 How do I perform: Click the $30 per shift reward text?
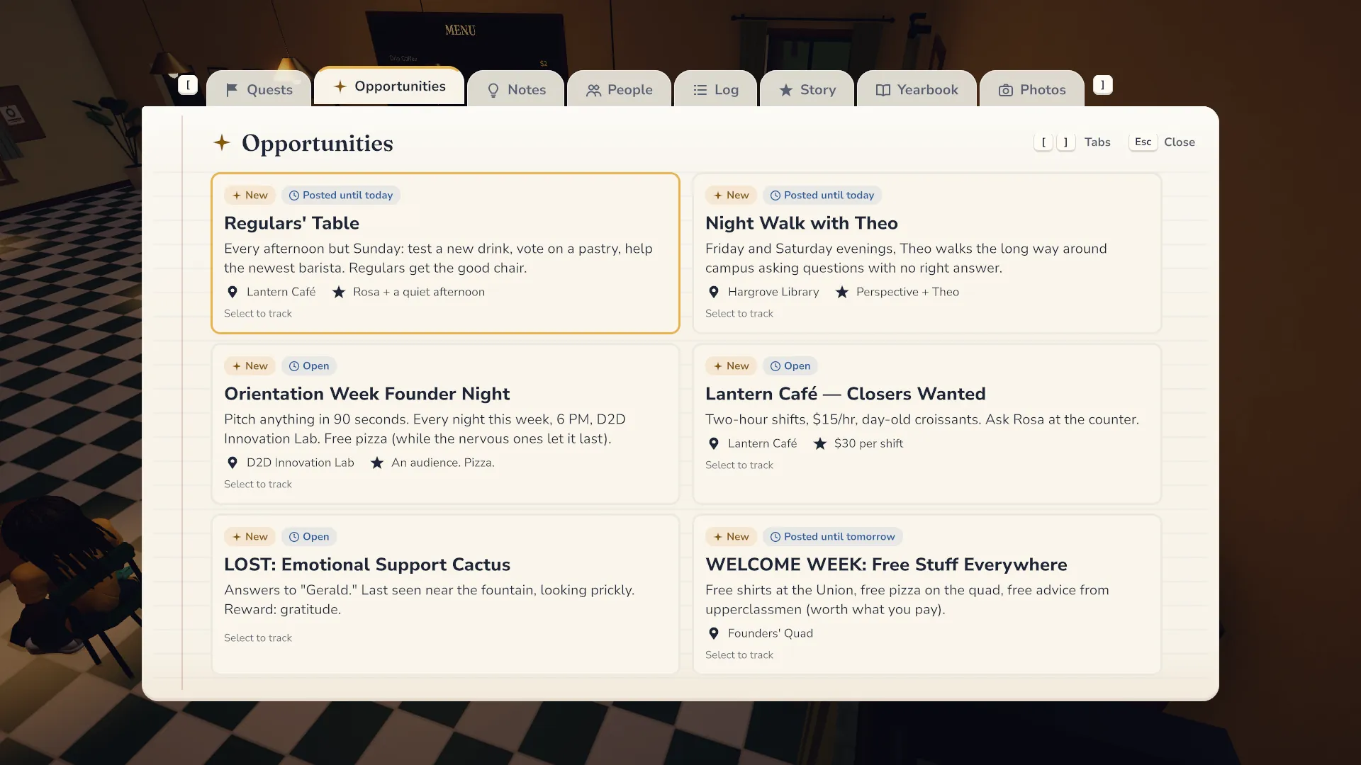[868, 443]
